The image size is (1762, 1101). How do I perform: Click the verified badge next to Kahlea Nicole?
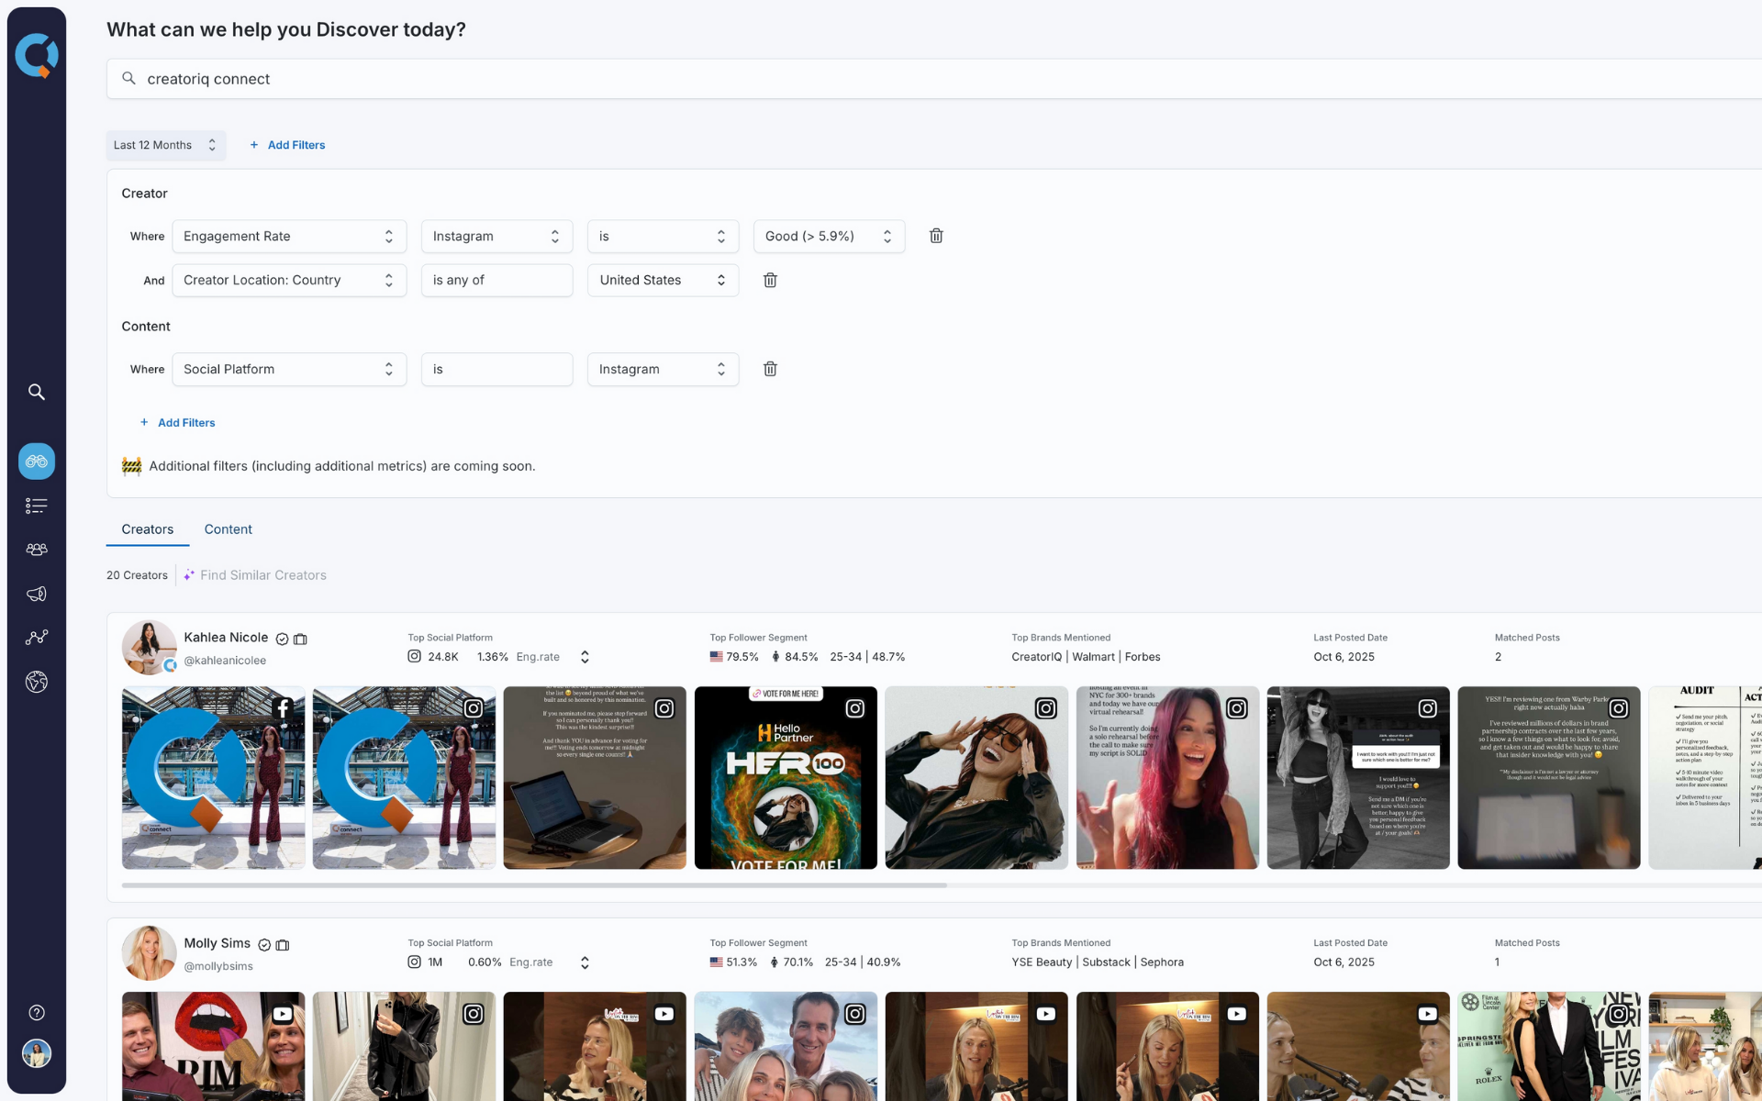point(282,639)
